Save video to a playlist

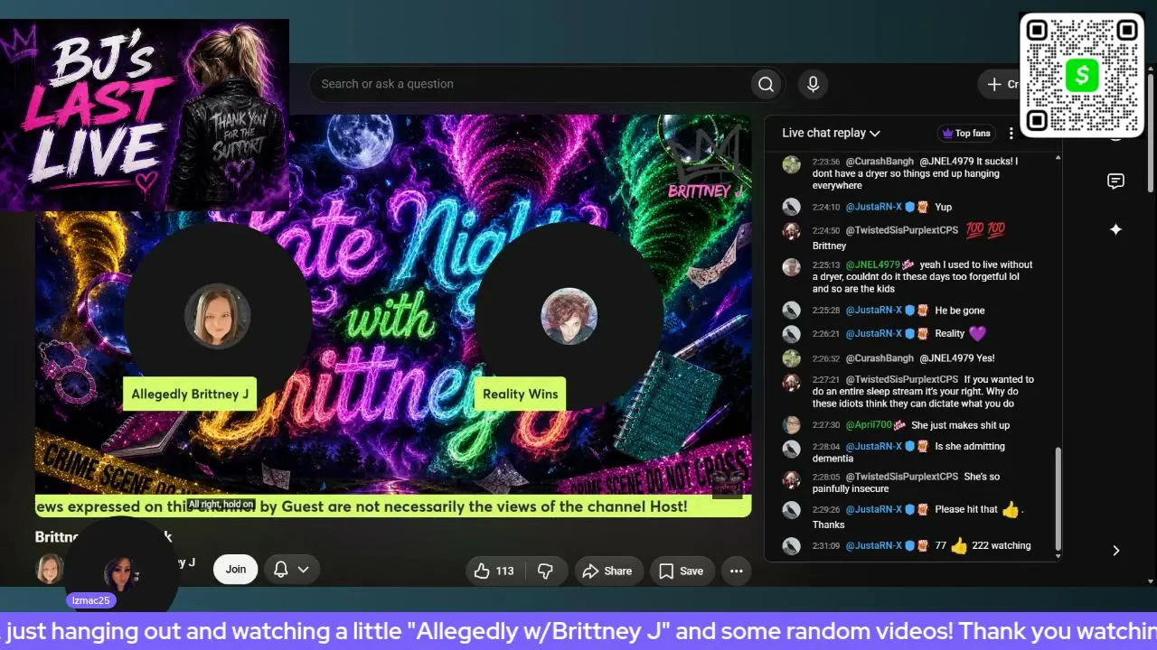pos(681,571)
